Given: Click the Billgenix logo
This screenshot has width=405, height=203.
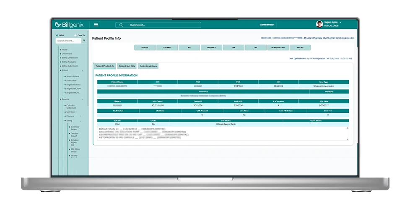Looking at the screenshot, I should [x=69, y=25].
